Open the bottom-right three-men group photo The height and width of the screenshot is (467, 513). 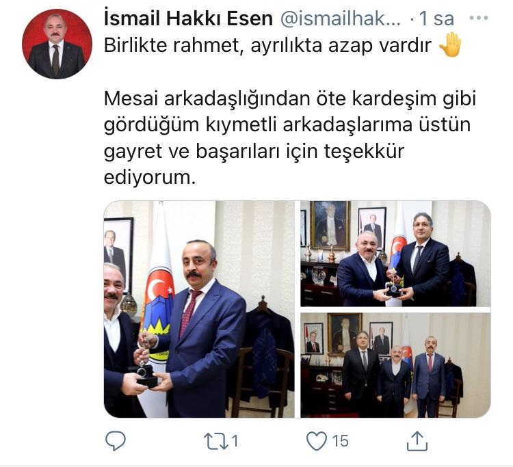pos(395,365)
